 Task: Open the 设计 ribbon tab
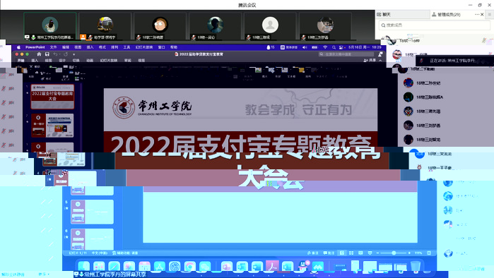point(62,61)
